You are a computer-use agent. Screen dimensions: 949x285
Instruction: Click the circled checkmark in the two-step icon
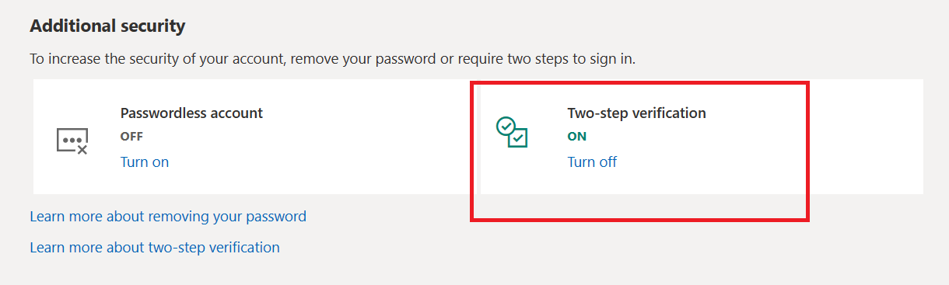(x=506, y=126)
